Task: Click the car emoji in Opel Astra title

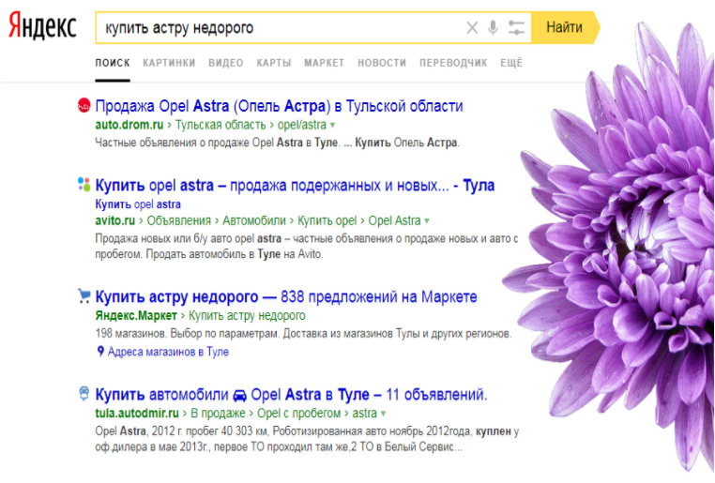Action: pyautogui.click(x=240, y=395)
